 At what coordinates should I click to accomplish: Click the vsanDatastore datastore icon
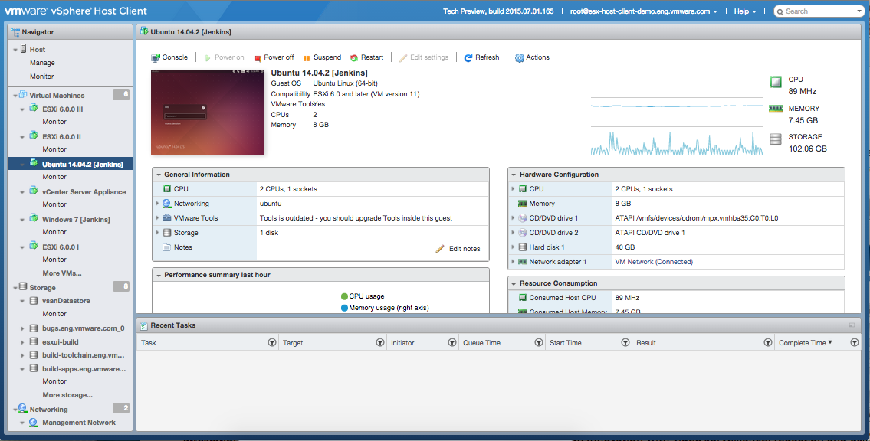click(x=34, y=301)
